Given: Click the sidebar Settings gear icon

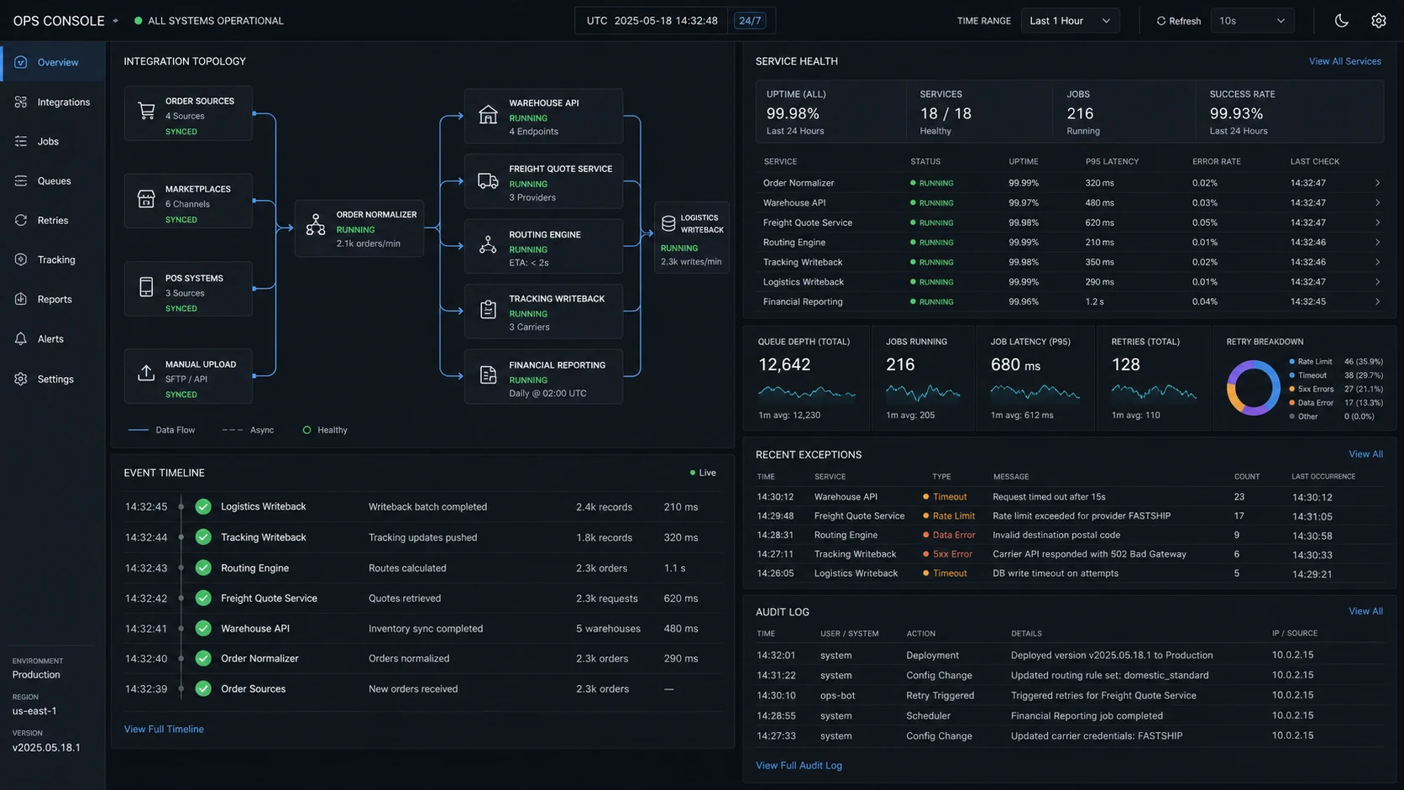Looking at the screenshot, I should (21, 379).
